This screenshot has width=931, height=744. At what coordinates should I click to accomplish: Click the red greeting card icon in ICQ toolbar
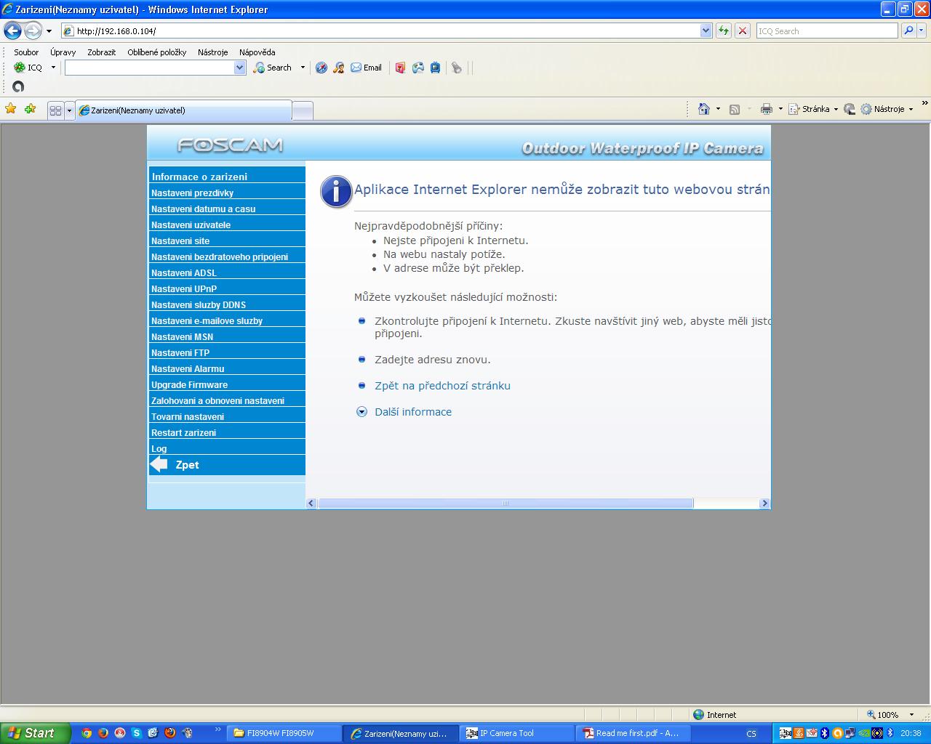coord(400,68)
